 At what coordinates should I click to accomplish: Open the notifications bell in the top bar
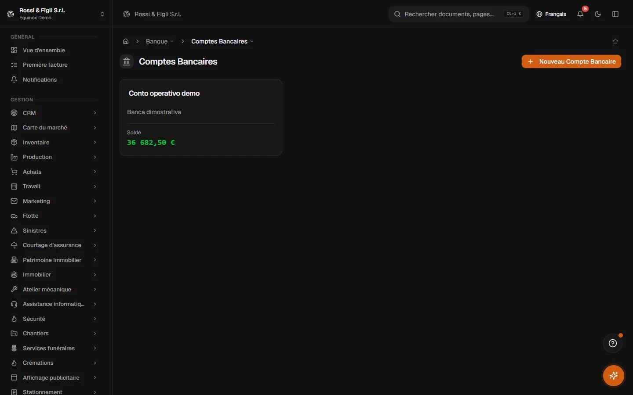coord(580,14)
